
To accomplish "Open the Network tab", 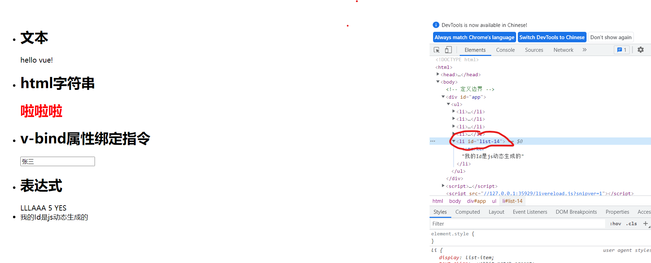I will click(x=563, y=50).
